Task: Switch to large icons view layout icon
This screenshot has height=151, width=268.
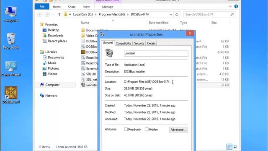Action: 235,147
